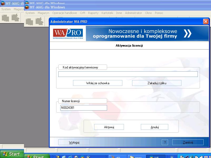The image size is (211, 158).
Task: Click the Wklej ze schowka button
Action: (98, 83)
